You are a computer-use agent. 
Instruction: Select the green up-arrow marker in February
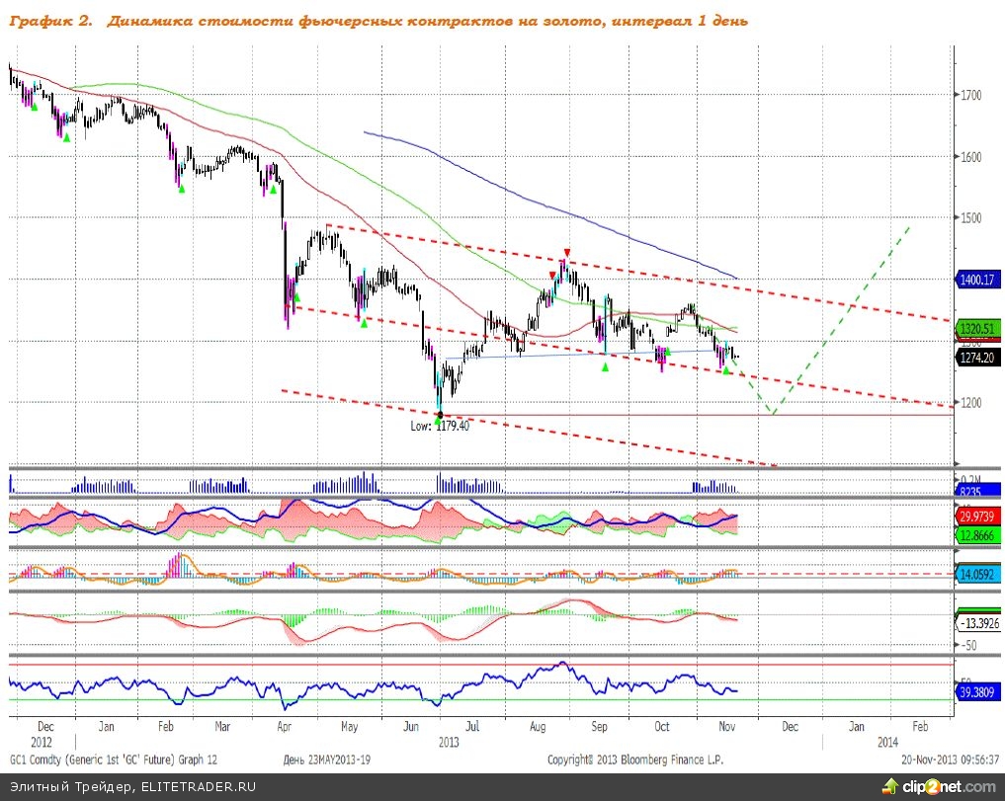tap(182, 189)
